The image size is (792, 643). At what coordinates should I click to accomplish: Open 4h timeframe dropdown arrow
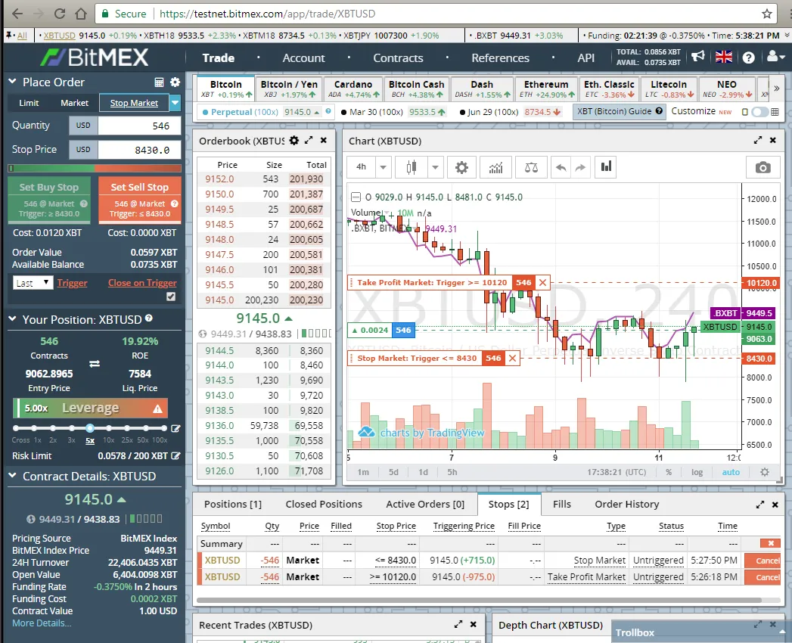click(x=383, y=167)
